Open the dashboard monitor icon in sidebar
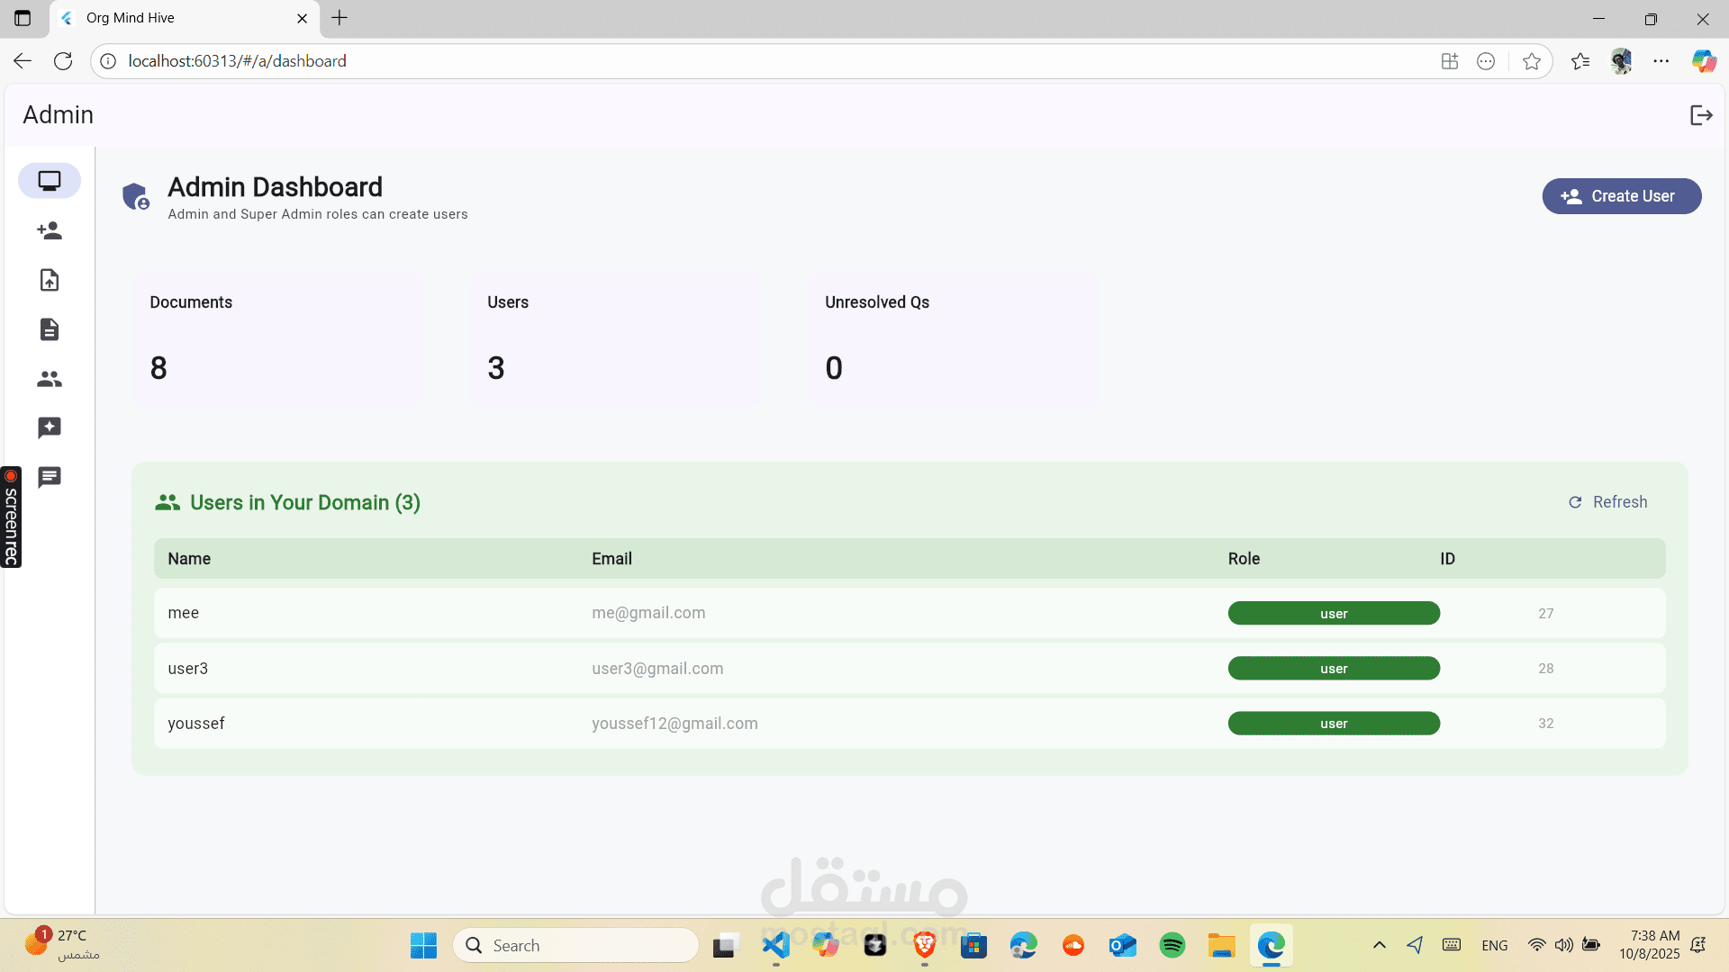The height and width of the screenshot is (972, 1729). [x=50, y=181]
